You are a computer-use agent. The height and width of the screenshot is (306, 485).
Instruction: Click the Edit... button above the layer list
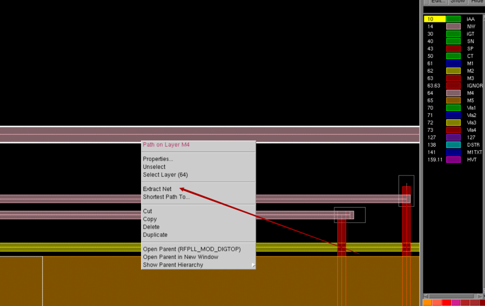(438, 1)
